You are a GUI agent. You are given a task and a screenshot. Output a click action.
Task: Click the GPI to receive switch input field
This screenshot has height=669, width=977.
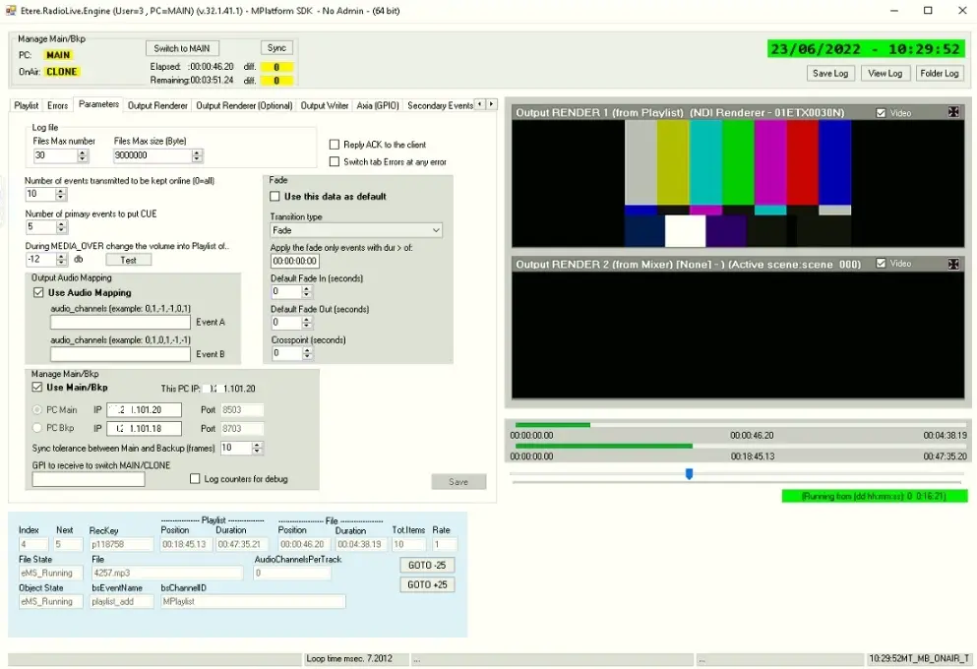[89, 479]
